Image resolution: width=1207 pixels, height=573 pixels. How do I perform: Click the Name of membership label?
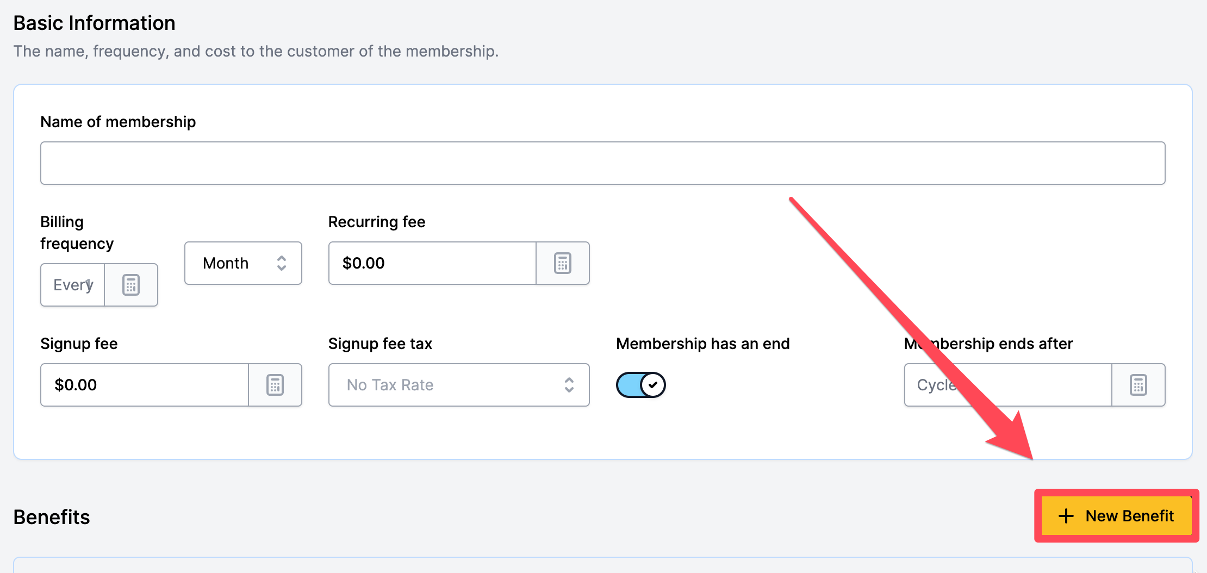point(118,122)
